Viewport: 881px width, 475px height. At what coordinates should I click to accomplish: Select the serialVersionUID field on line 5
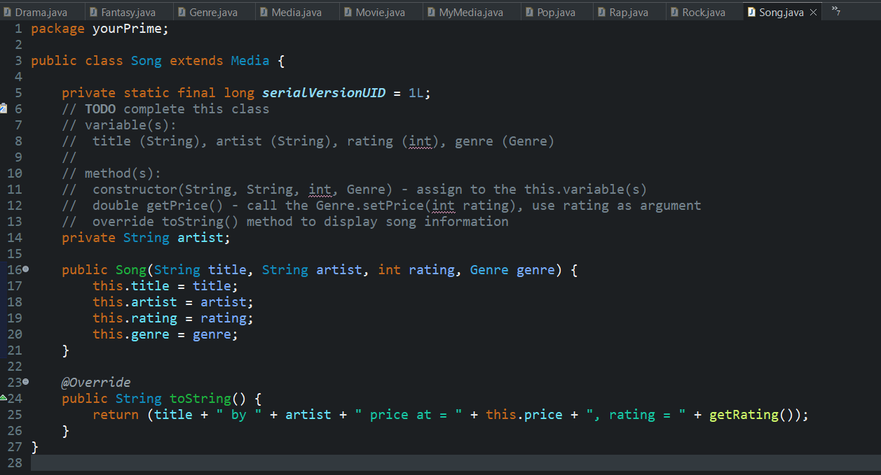(x=325, y=92)
